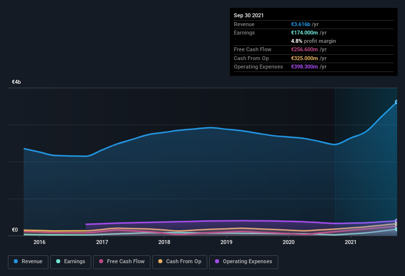Click the 4.8% profit margin text

[314, 41]
